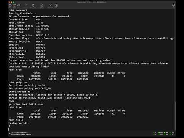Click the 'Compiler version' value GCC13.2.0
The width and height of the screenshot is (184, 138).
coord(43,35)
